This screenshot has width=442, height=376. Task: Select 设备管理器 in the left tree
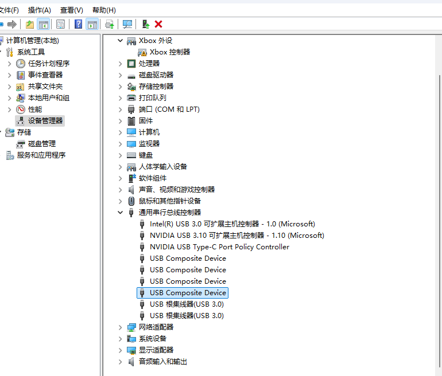point(45,121)
